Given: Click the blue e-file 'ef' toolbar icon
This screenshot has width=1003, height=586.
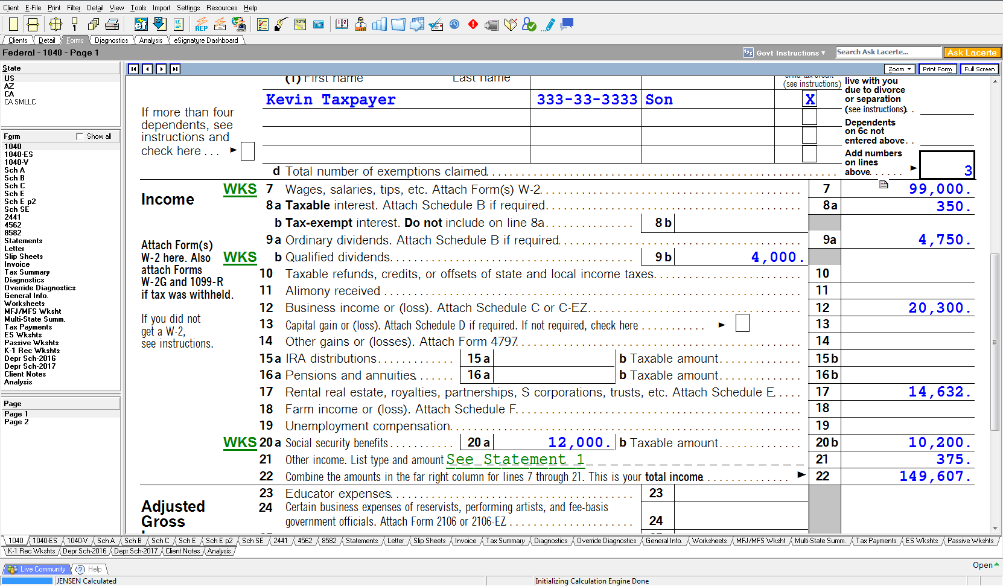Looking at the screenshot, I should tap(141, 24).
